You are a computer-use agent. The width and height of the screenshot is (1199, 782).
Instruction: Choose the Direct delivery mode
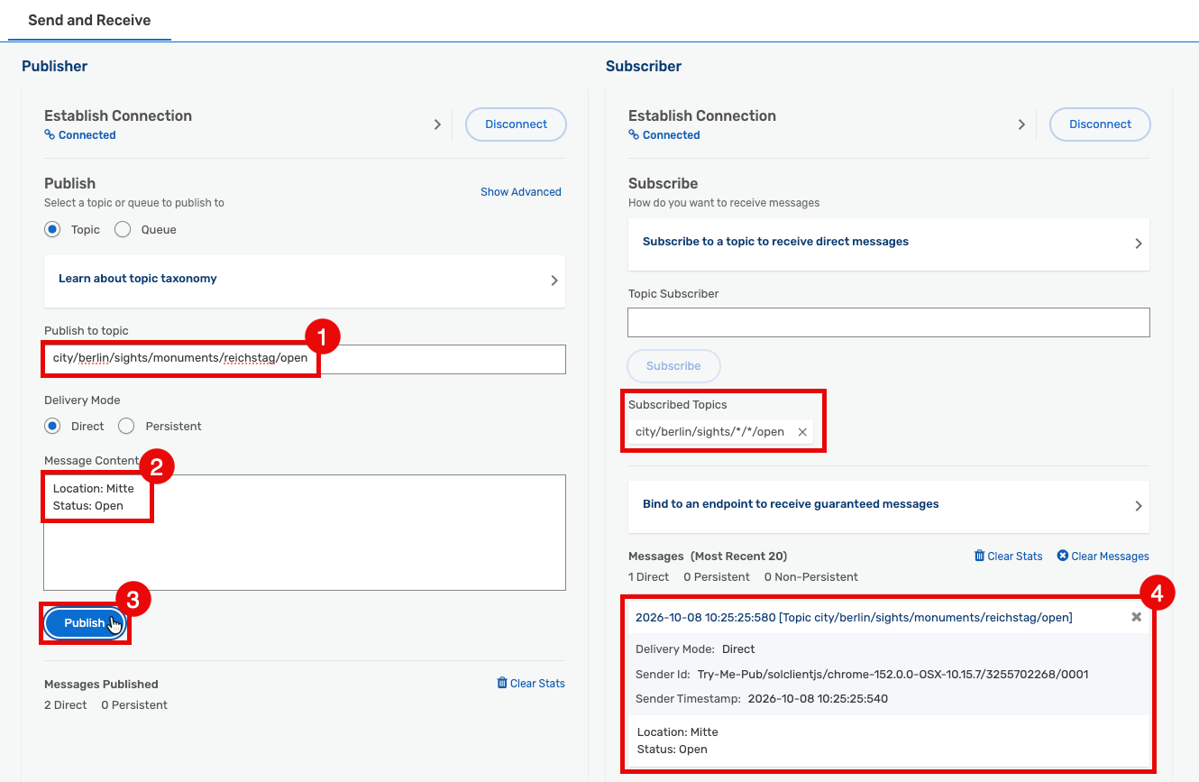(53, 426)
